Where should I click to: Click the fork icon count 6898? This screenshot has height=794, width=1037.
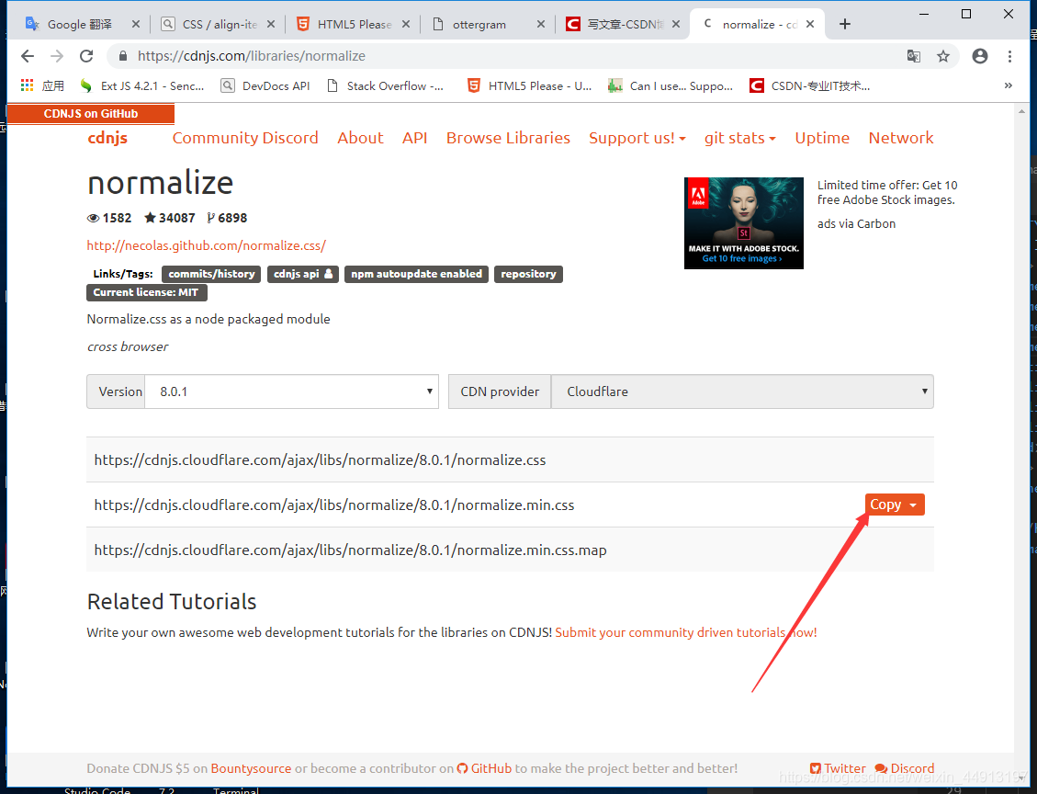[x=227, y=218]
